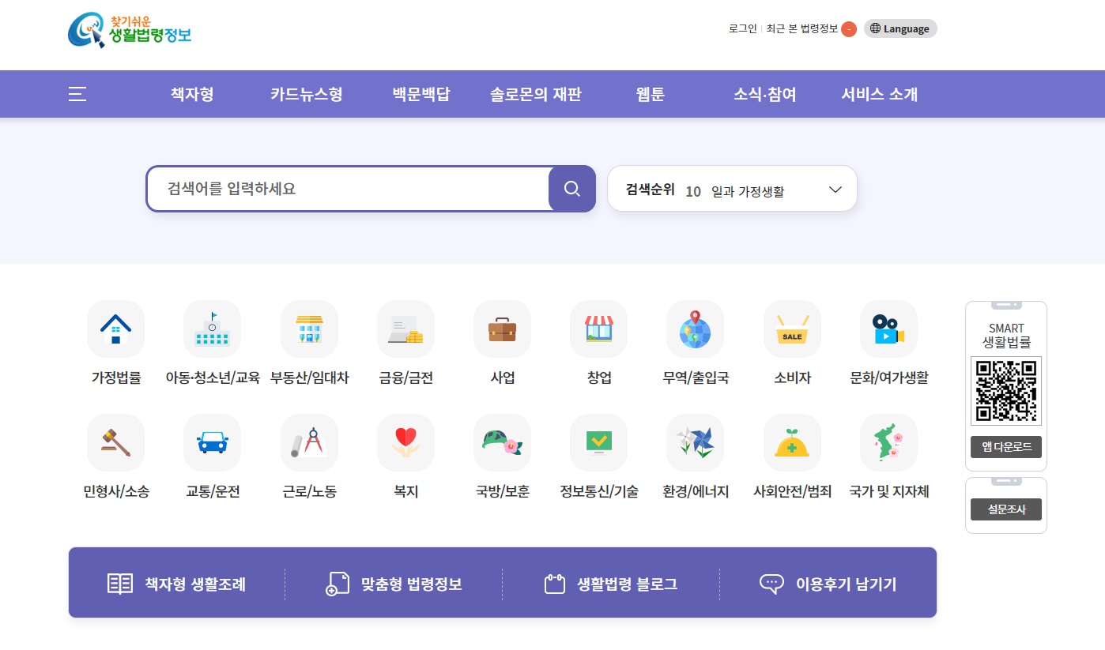Click the 복지 heart-in-hands icon
The image size is (1105, 650).
click(x=405, y=443)
